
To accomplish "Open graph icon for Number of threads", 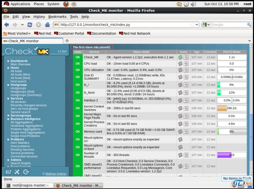I will coord(186,155).
